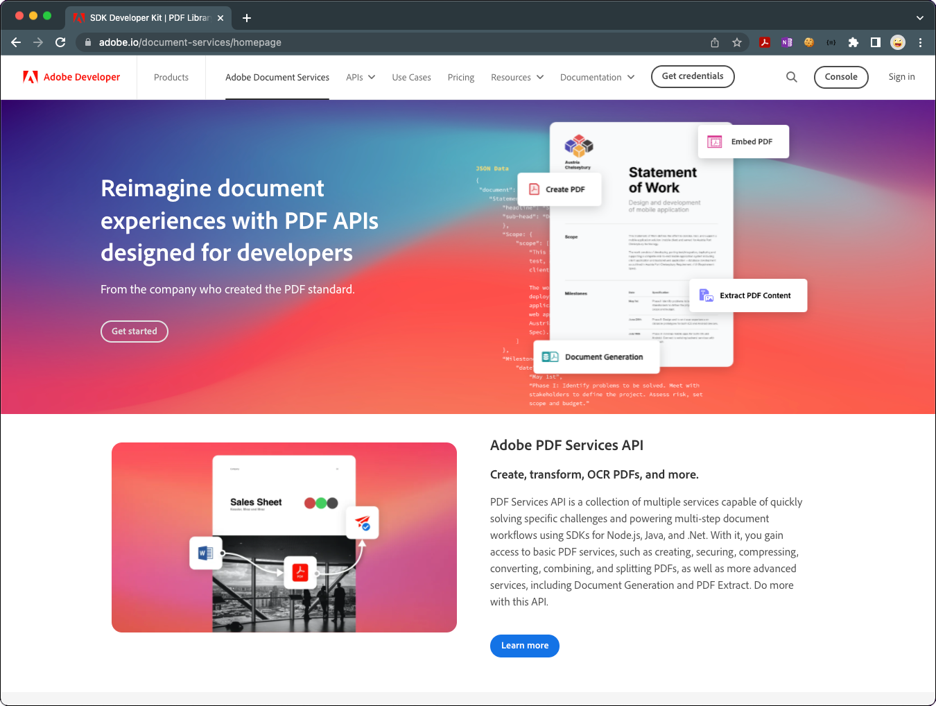Open the Resources dropdown
Viewport: 936px width, 706px height.
coord(517,77)
